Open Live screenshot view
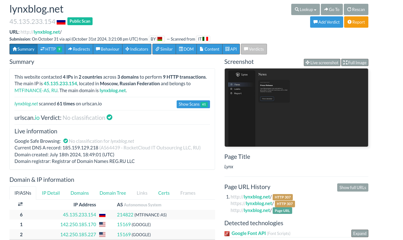 (x=322, y=63)
